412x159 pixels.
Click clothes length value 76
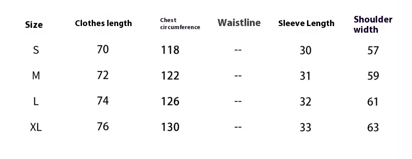click(x=103, y=126)
